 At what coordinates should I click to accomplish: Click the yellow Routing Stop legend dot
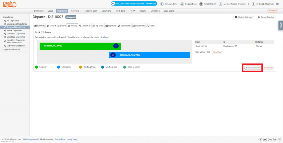coord(81,67)
